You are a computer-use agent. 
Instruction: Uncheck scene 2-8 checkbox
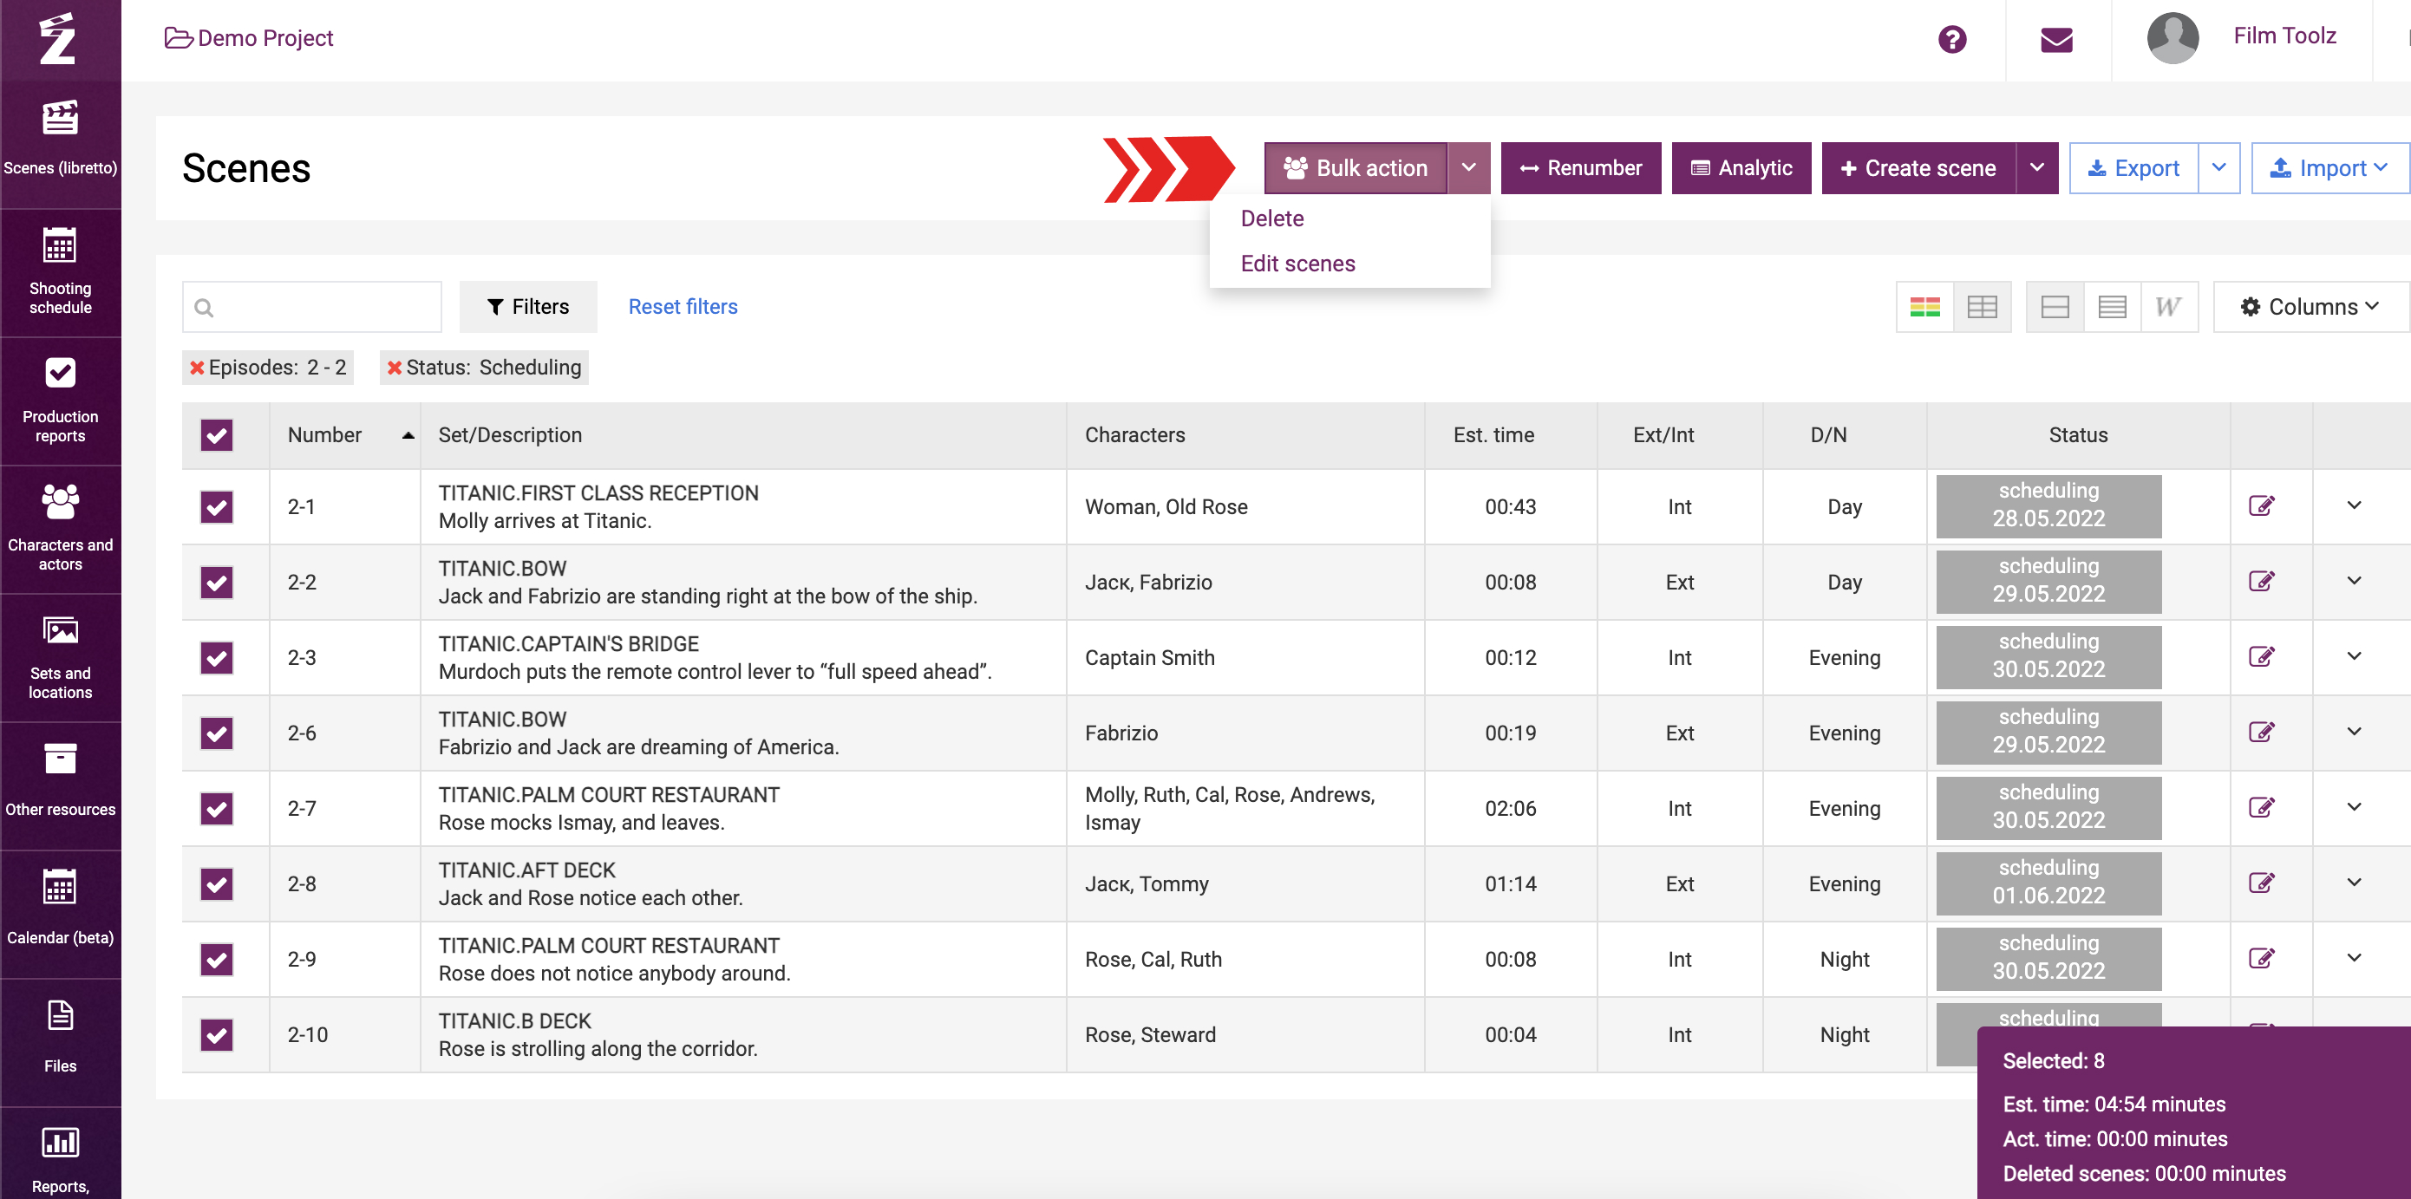pos(216,883)
